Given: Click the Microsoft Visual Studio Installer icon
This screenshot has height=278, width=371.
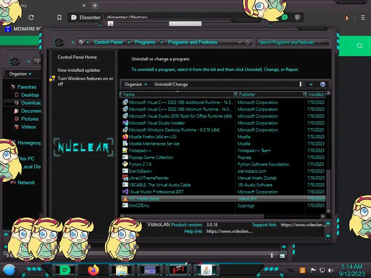Looking at the screenshot, I should pos(125,123).
